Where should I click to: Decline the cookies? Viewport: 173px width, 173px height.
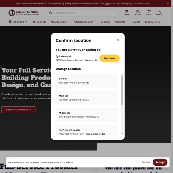(146, 162)
